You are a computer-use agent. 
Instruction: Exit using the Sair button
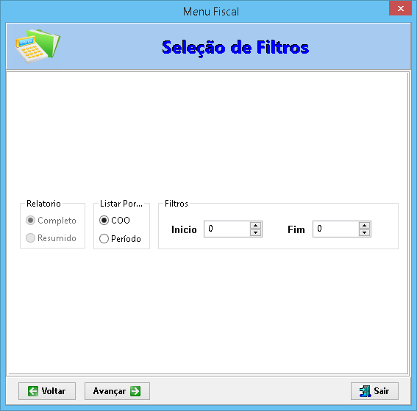coord(375,391)
